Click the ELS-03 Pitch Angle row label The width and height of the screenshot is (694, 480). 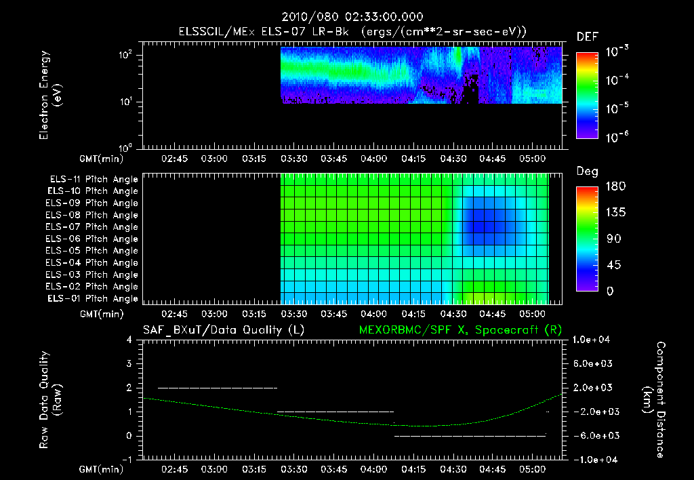[91, 275]
